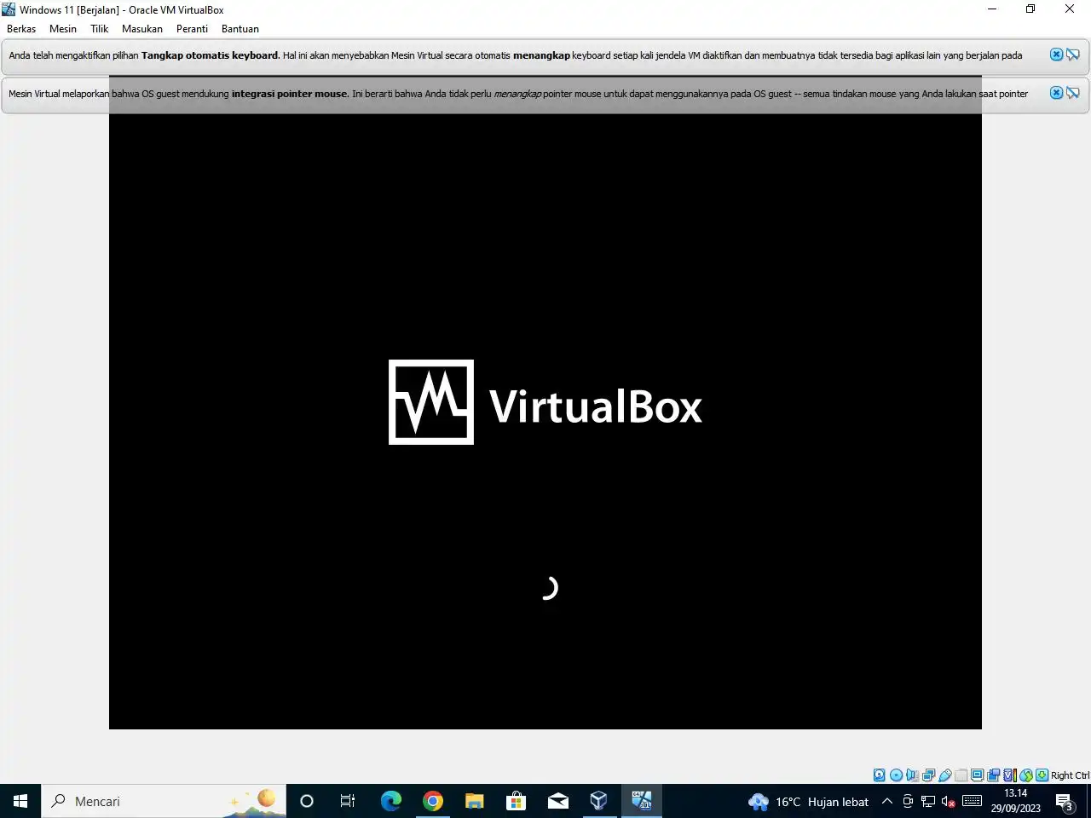Open Task View on the taskbar
The width and height of the screenshot is (1091, 818).
click(348, 801)
